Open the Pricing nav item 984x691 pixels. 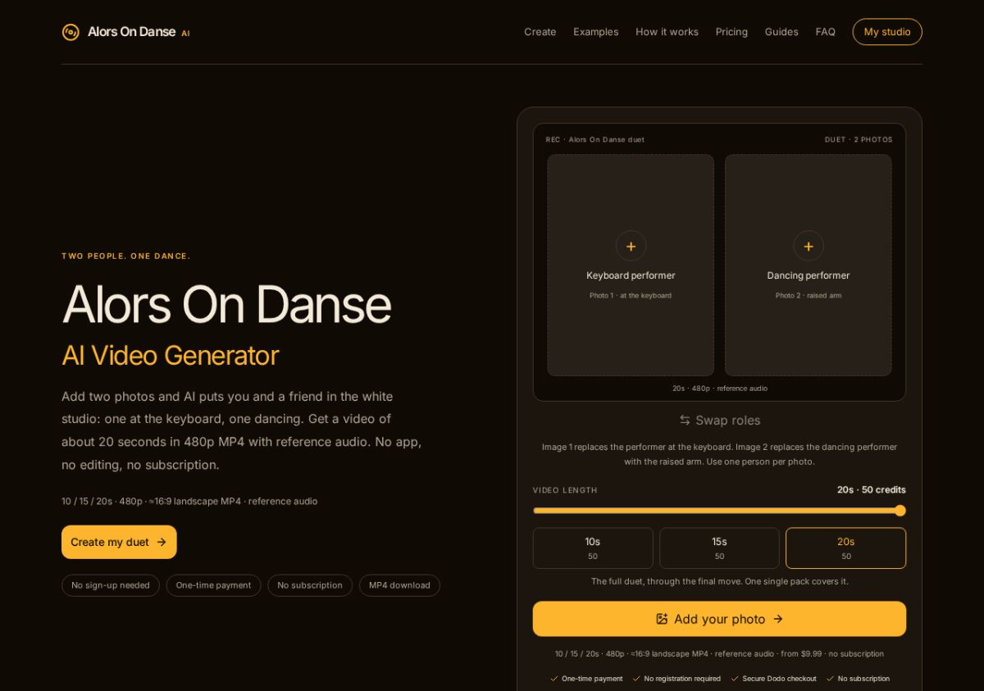tap(731, 32)
